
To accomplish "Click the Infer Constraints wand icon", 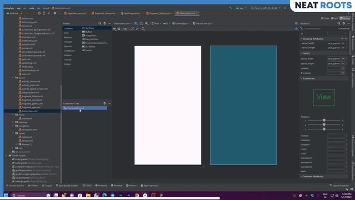I will [137, 29].
